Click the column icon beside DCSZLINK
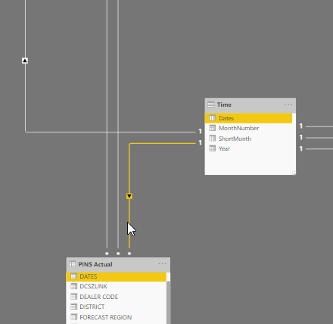Screen dimensions: 333x324 (73, 286)
